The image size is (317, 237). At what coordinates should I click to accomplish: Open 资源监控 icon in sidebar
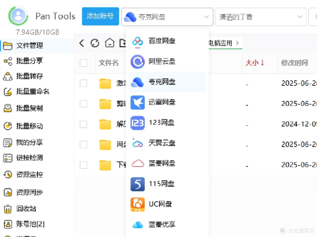[x=8, y=174]
